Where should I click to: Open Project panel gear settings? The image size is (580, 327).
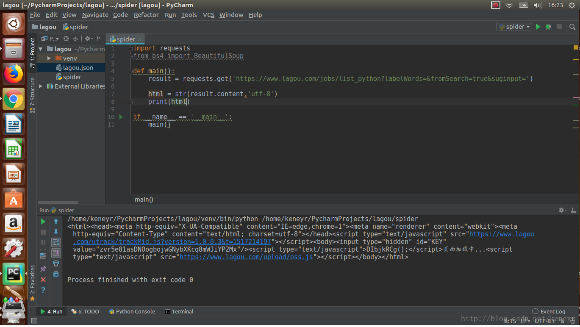[88, 39]
